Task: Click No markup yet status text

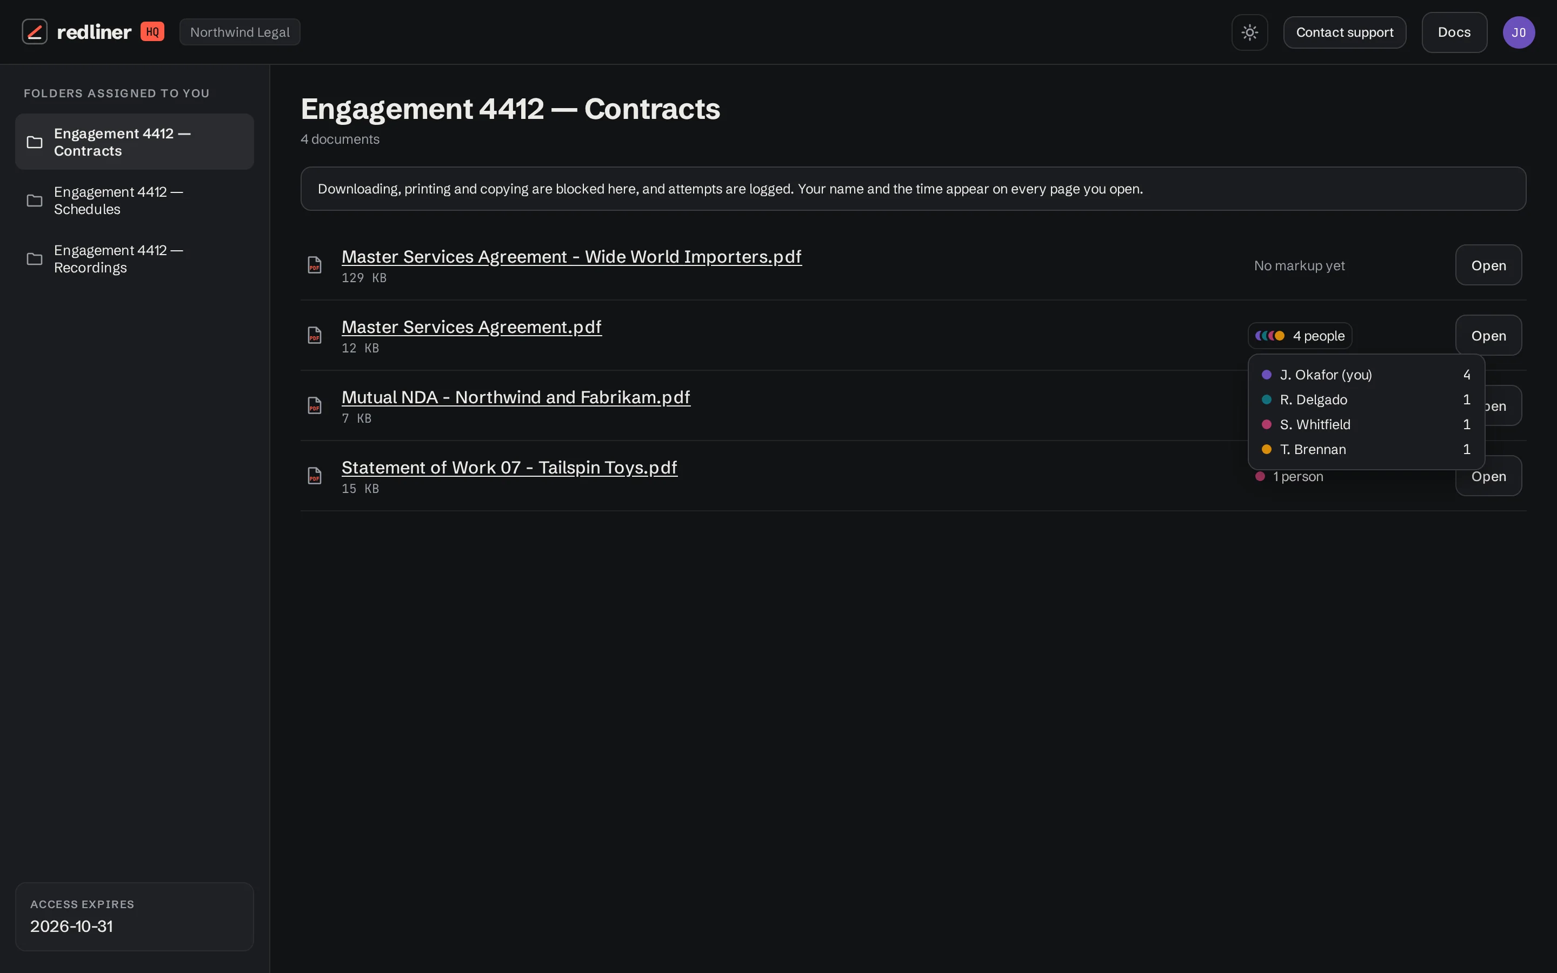Action: click(1299, 266)
